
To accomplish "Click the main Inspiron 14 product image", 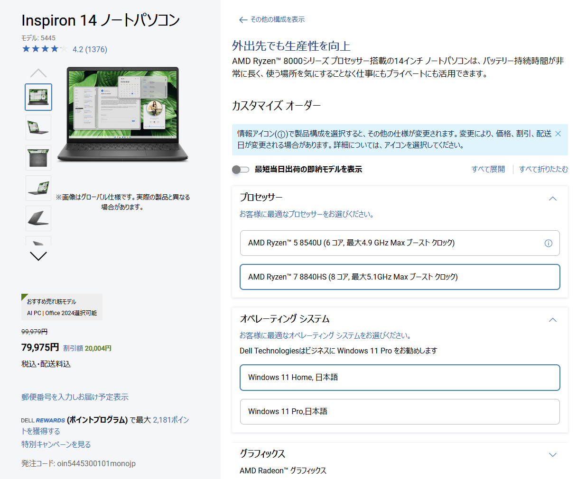I will tap(123, 114).
